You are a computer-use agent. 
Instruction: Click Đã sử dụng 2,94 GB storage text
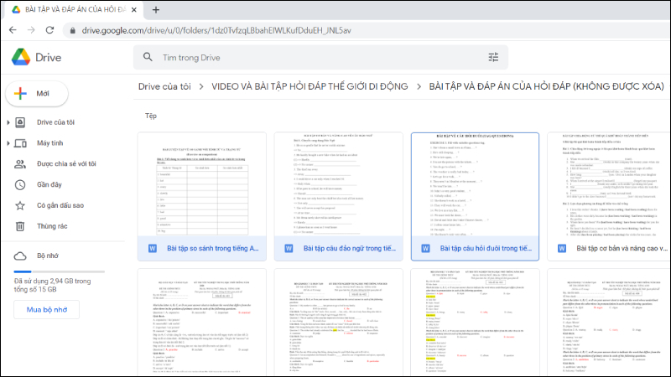pyautogui.click(x=52, y=286)
